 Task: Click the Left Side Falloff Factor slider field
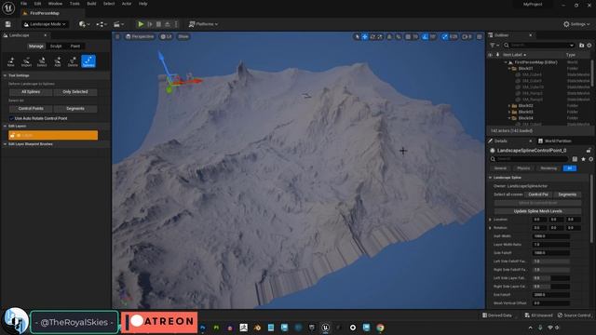(x=551, y=261)
